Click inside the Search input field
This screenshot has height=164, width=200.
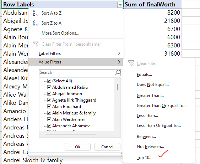77,72
